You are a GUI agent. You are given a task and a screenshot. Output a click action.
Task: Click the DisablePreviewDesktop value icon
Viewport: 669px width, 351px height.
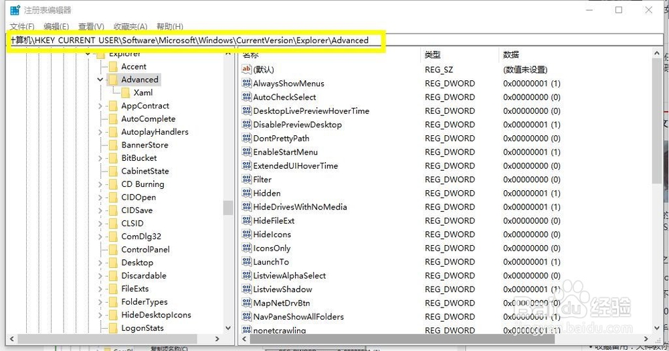247,125
